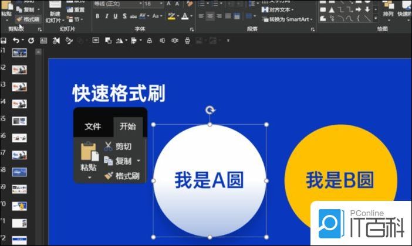This screenshot has height=246, width=412.
Task: Click the New Slide (新建幻灯片) button
Action: (55, 16)
